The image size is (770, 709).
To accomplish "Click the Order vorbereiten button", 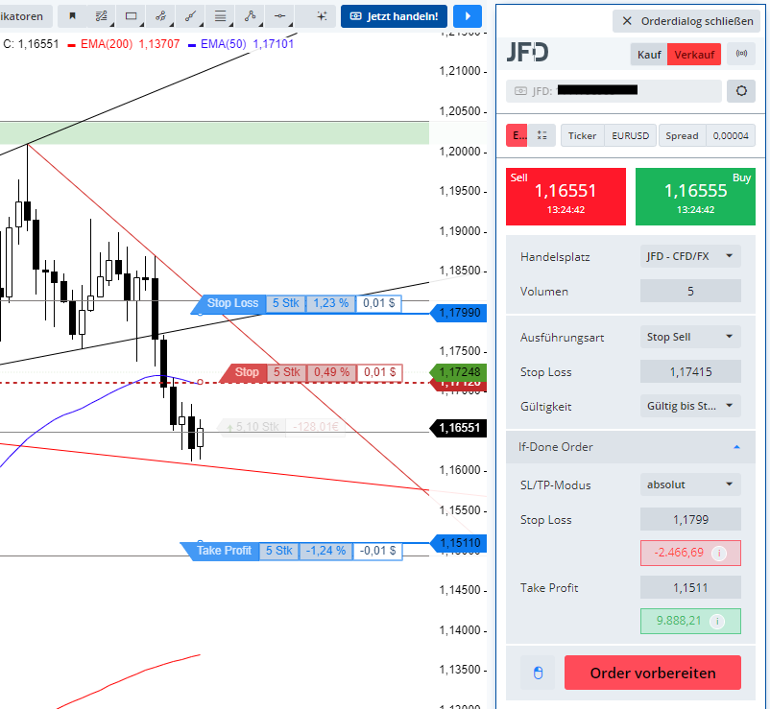I will tap(653, 673).
